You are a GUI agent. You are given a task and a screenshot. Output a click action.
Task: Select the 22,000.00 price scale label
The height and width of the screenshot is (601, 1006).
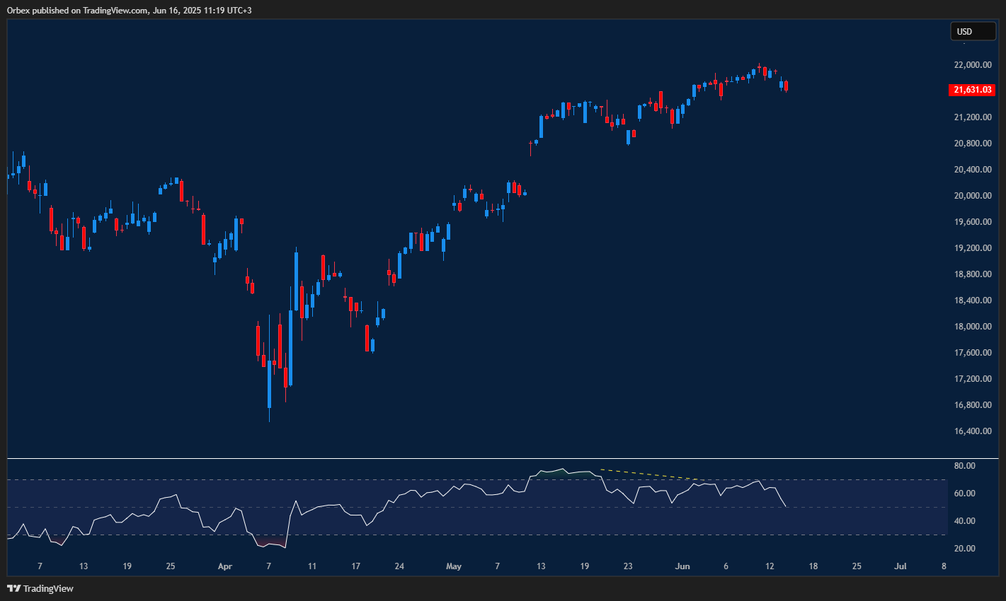point(971,64)
